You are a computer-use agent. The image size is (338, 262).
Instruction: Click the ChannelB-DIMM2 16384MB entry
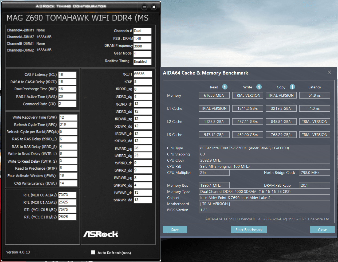pyautogui.click(x=29, y=50)
